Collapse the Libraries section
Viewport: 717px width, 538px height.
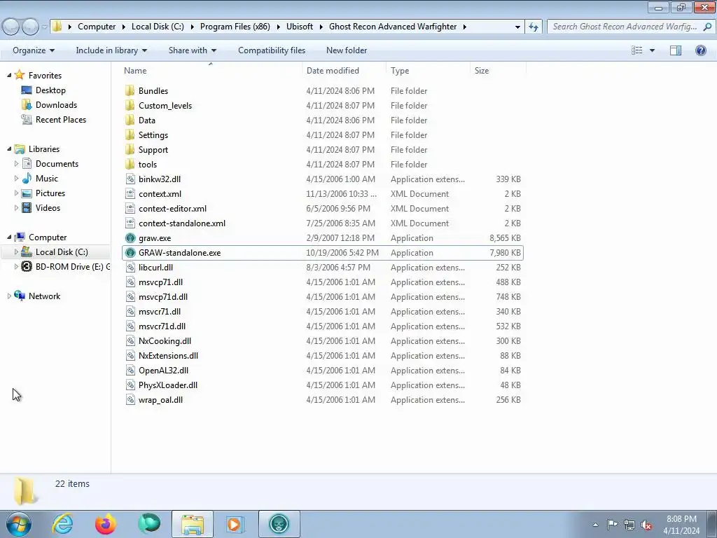pos(9,149)
